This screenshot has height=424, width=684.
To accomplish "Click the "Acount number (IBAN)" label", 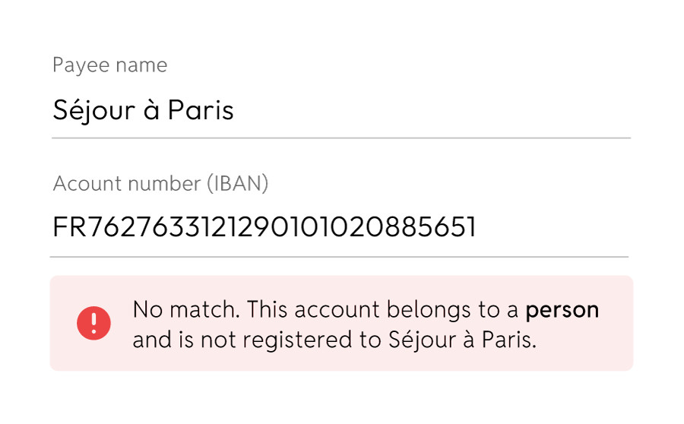I will tap(160, 184).
